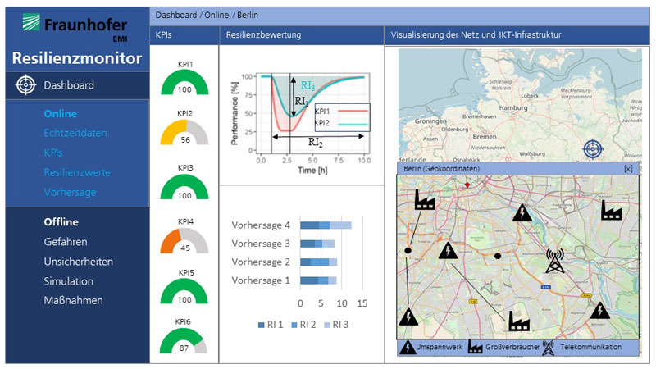Click the Resilienzmonitor title
The width and height of the screenshot is (656, 369).
(77, 57)
